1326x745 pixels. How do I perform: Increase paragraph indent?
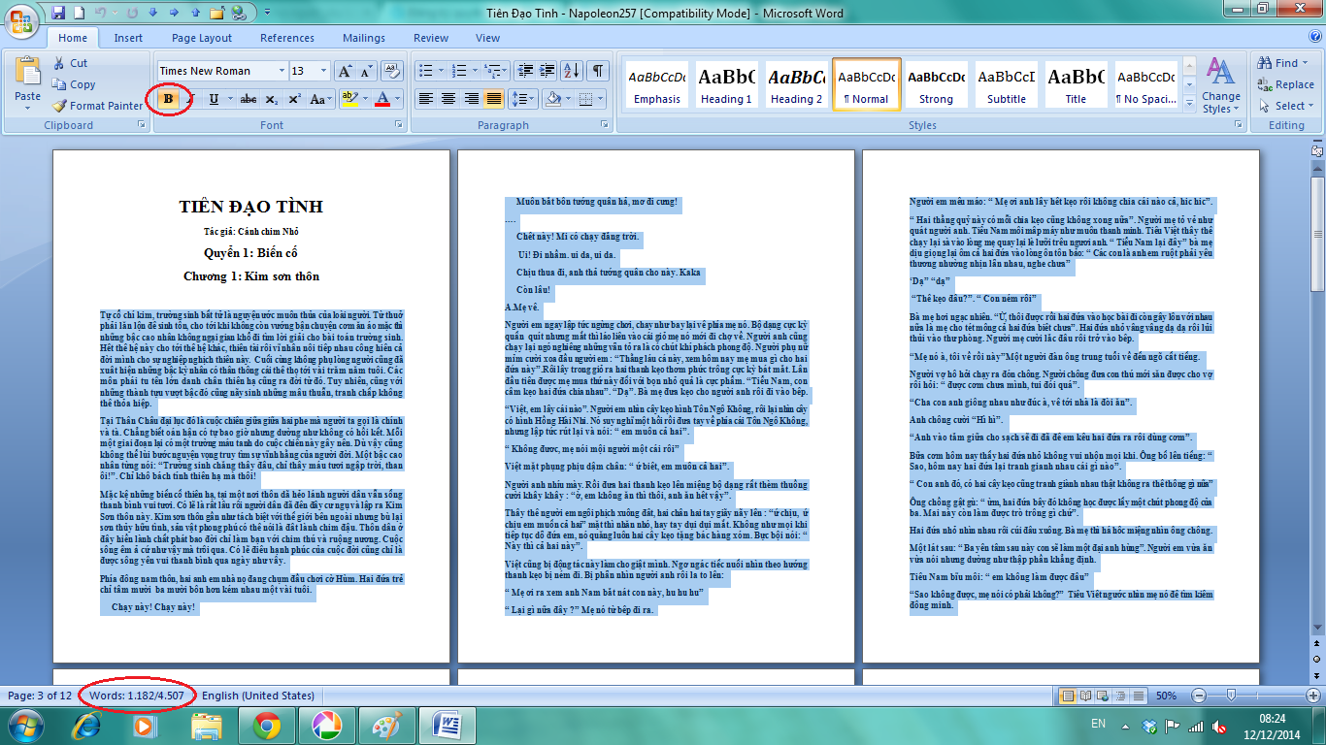[x=548, y=71]
